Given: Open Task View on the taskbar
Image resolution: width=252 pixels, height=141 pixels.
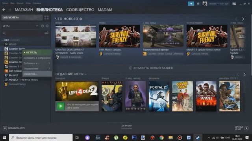Looking at the screenshot, I should 77,137.
